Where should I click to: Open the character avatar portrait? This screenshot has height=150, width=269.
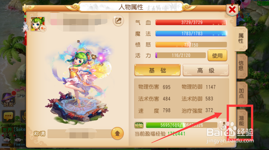[38, 24]
